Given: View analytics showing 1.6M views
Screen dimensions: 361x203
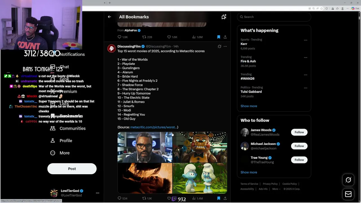Looking at the screenshot, I should pos(197,37).
